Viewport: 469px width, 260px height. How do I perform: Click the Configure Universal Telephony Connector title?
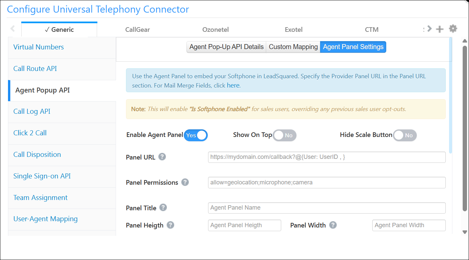[x=98, y=9]
